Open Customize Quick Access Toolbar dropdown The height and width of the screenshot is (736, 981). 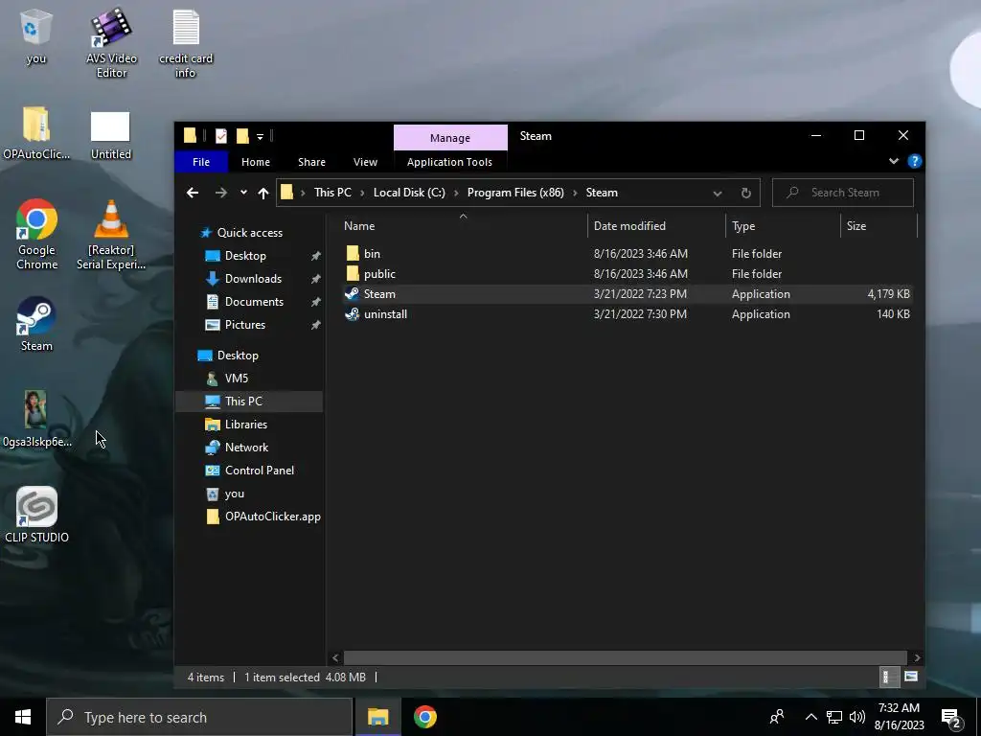point(260,136)
